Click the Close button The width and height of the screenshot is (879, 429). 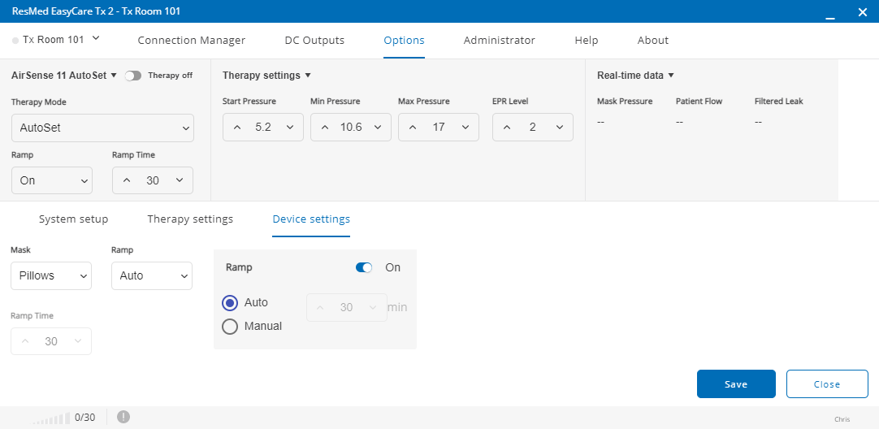828,384
